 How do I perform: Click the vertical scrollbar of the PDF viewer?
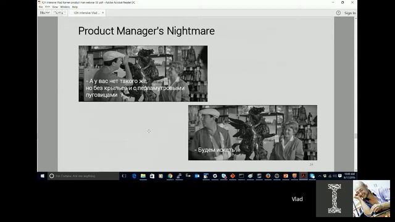coord(355,94)
